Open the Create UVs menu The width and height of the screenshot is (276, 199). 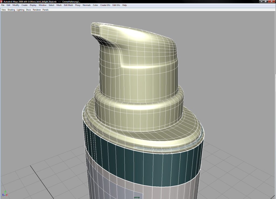[x=105, y=5]
